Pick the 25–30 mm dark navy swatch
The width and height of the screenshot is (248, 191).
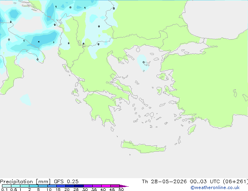[x=79, y=186]
